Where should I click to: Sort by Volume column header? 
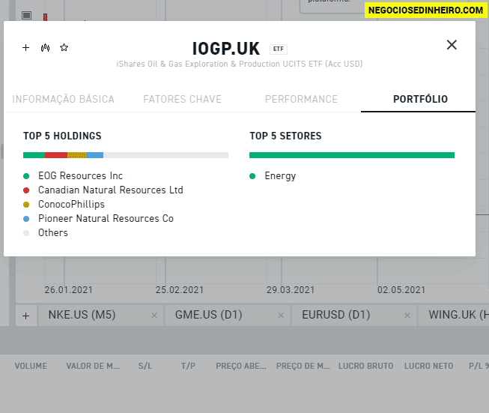(31, 366)
